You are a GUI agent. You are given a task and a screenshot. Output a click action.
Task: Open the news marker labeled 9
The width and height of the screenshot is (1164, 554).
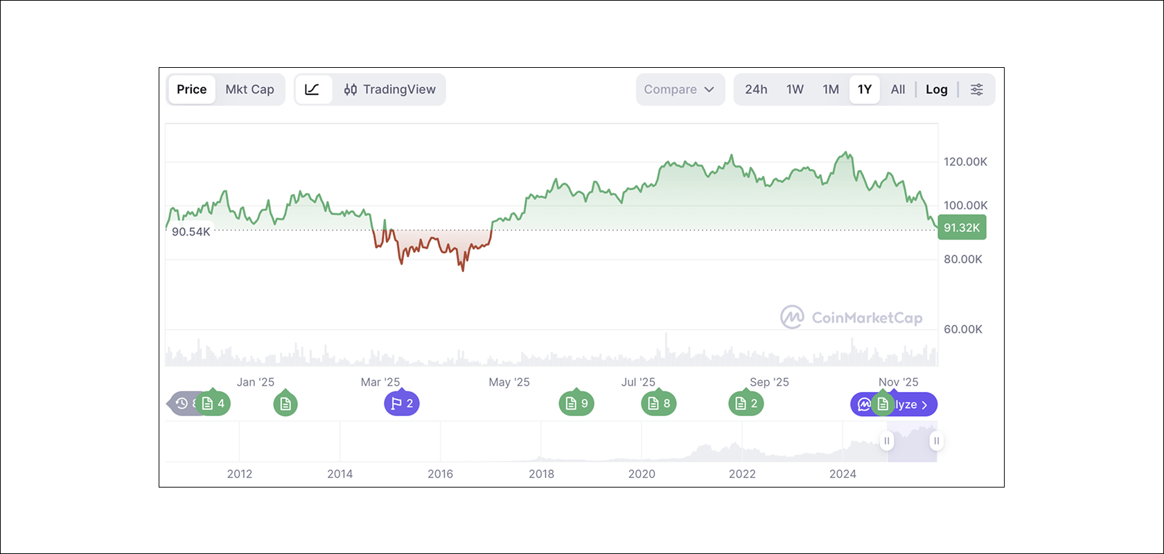tap(576, 403)
